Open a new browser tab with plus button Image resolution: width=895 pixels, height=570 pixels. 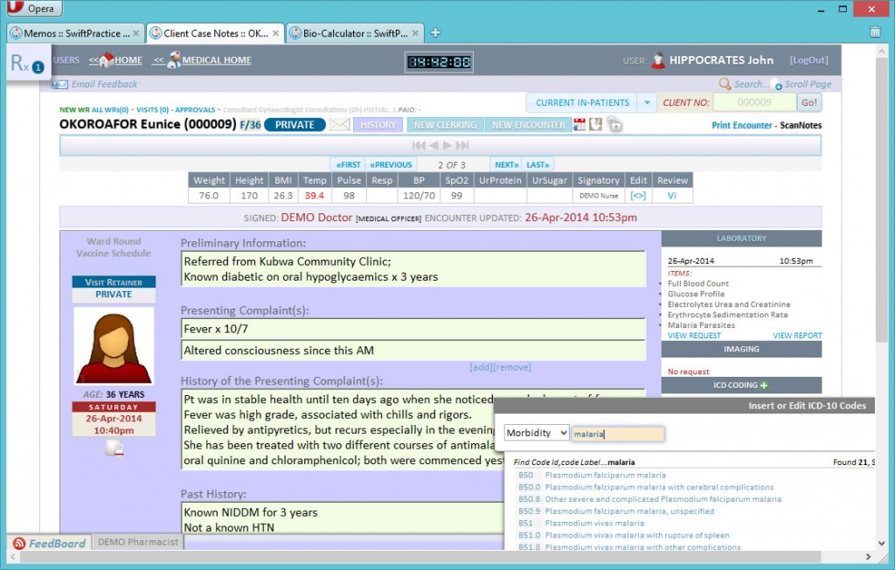(x=435, y=33)
